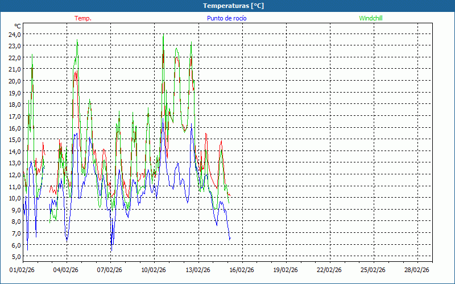
Task: Click the 5,0 y-axis value
Action: pos(15,256)
